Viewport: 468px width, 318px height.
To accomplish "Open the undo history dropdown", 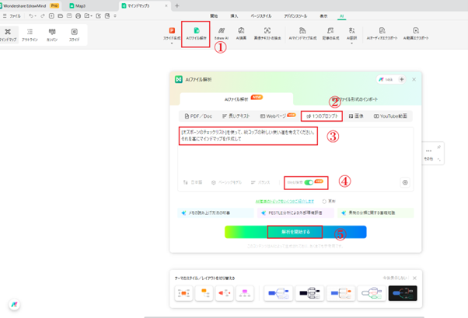I will coord(36,16).
